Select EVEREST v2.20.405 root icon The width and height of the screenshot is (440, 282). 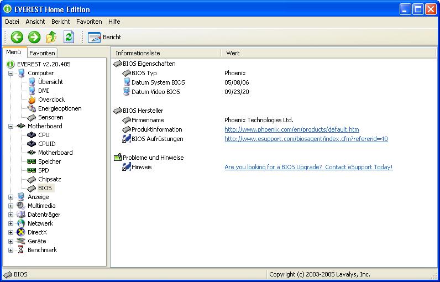tap(11, 64)
